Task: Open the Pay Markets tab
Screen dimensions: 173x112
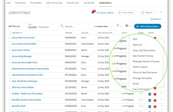Action: 36,3
